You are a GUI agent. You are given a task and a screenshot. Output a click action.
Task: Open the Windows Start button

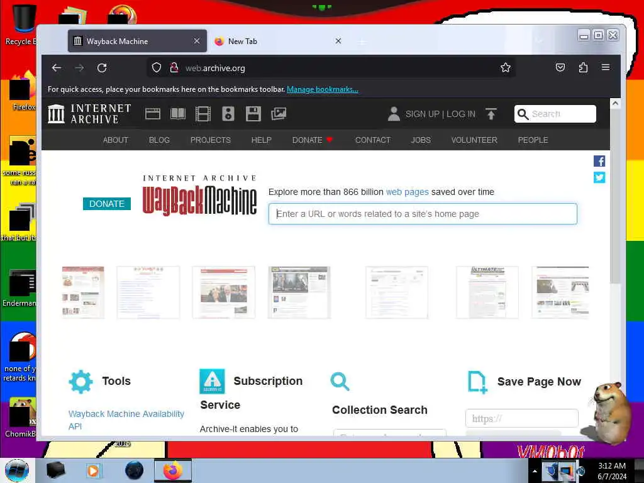(x=17, y=470)
